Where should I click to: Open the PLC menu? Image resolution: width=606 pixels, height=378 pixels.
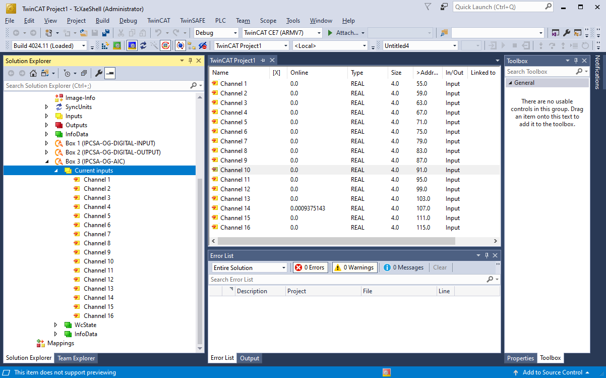point(220,21)
